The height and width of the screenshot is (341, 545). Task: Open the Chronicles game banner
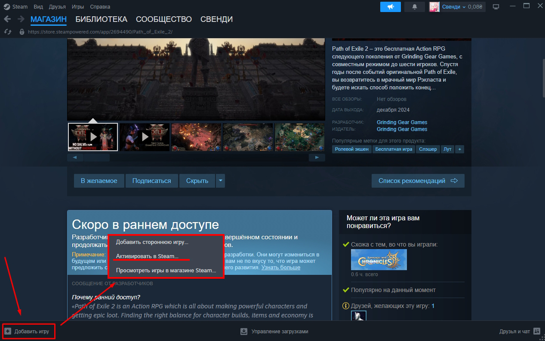(379, 260)
